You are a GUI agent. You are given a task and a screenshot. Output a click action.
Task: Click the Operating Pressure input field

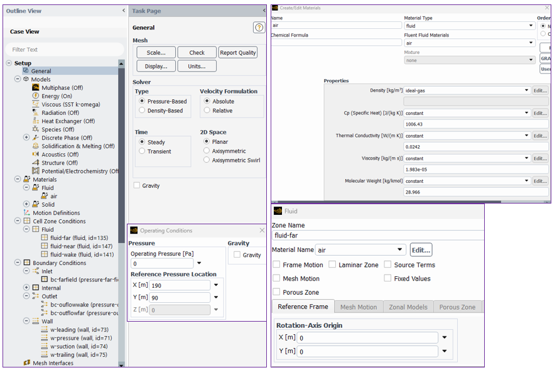[x=163, y=263]
